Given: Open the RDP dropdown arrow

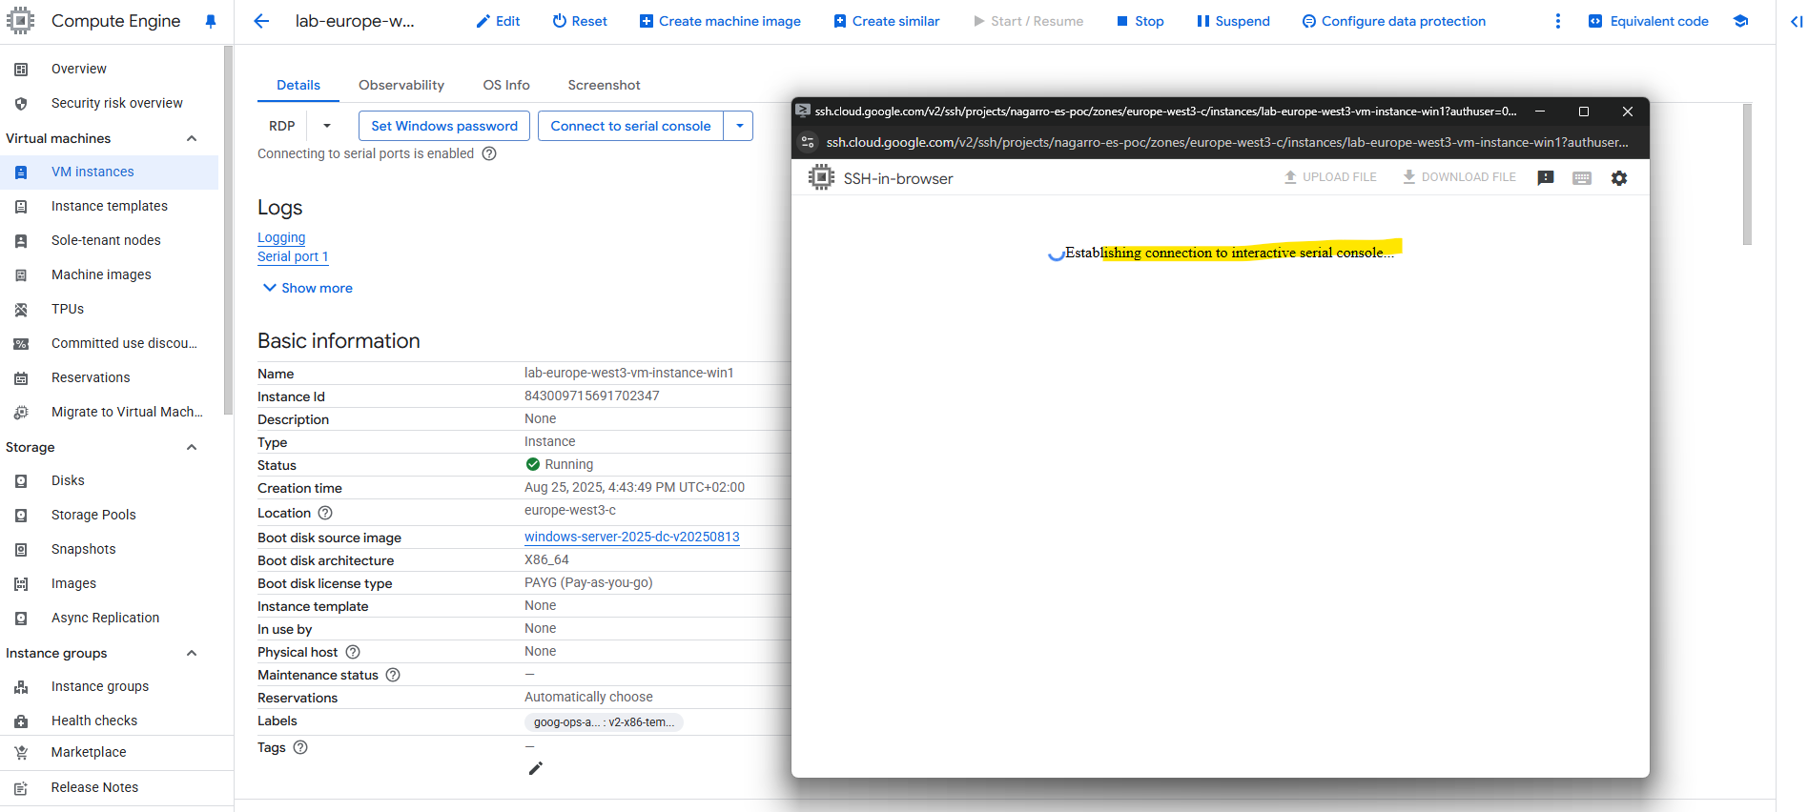Looking at the screenshot, I should (x=327, y=126).
